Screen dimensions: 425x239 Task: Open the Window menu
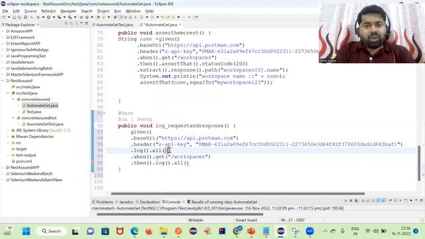pos(133,11)
